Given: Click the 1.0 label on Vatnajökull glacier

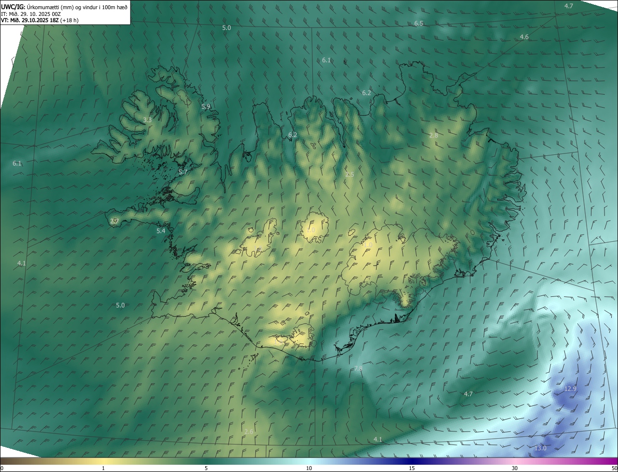Looking at the screenshot, I should (368, 245).
